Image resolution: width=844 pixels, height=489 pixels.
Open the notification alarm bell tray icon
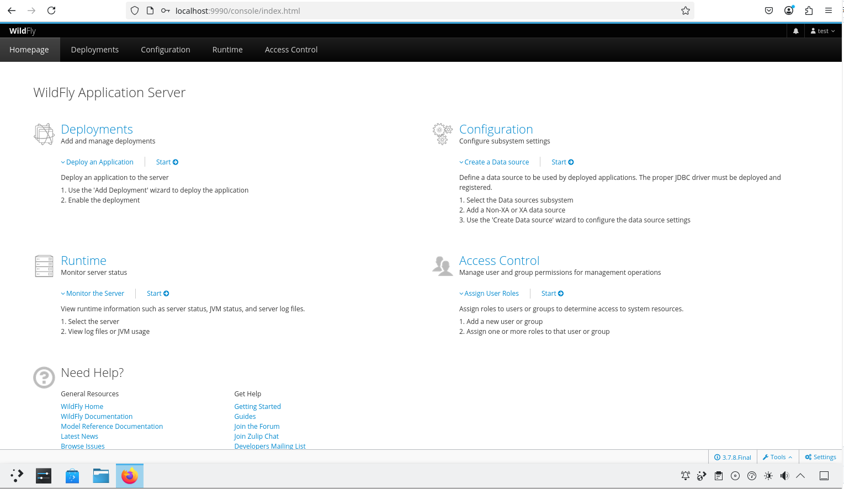686,476
